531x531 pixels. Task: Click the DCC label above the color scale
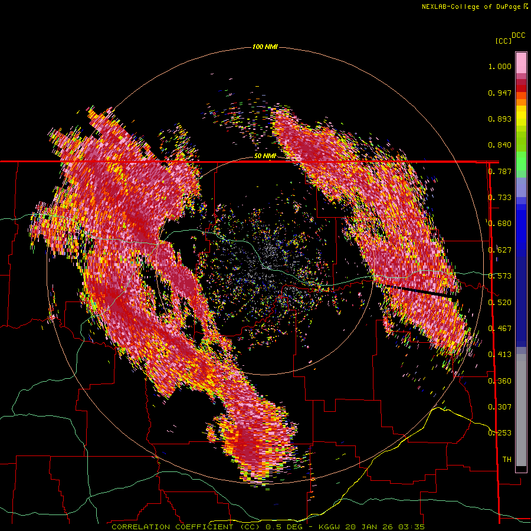pos(519,35)
